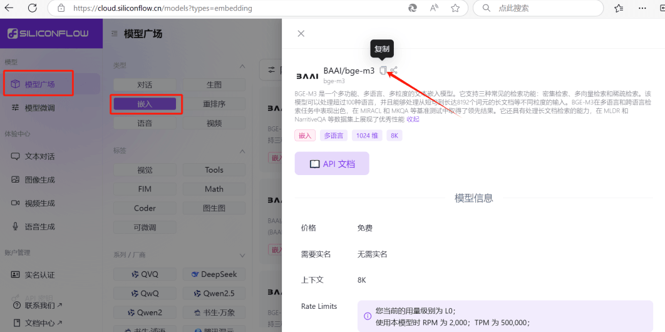This screenshot has width=665, height=332.
Task: Copy the BAAI/bge-m3 model name
Action: (x=383, y=71)
